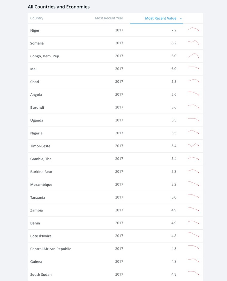Open the Burkina Faso link
Screen dimensions: 227x281
(41, 172)
